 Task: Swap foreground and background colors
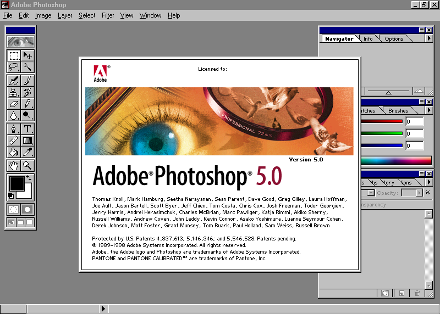[29, 178]
